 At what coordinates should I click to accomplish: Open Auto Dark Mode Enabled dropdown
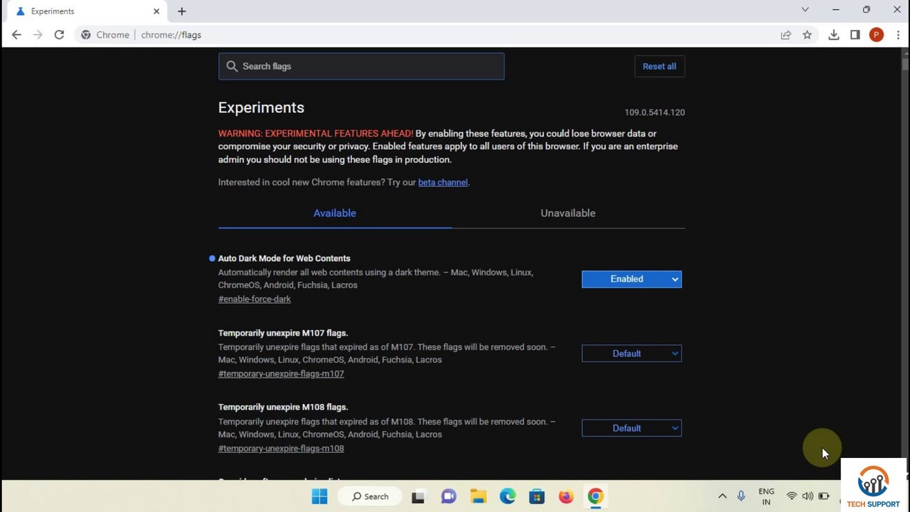point(631,279)
